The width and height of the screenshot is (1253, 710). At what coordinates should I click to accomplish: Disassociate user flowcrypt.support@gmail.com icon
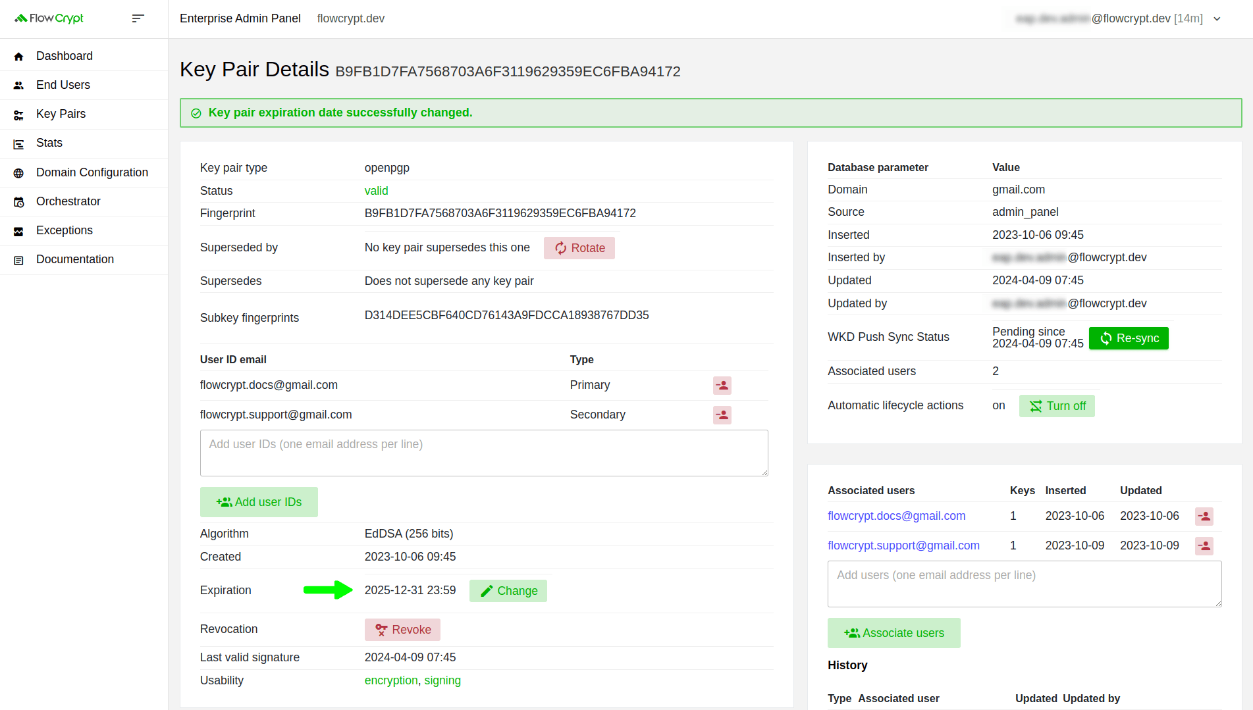tap(1204, 546)
